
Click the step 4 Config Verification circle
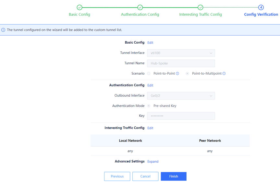(261, 7)
